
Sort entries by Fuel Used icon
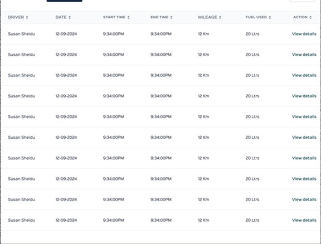pyautogui.click(x=270, y=17)
